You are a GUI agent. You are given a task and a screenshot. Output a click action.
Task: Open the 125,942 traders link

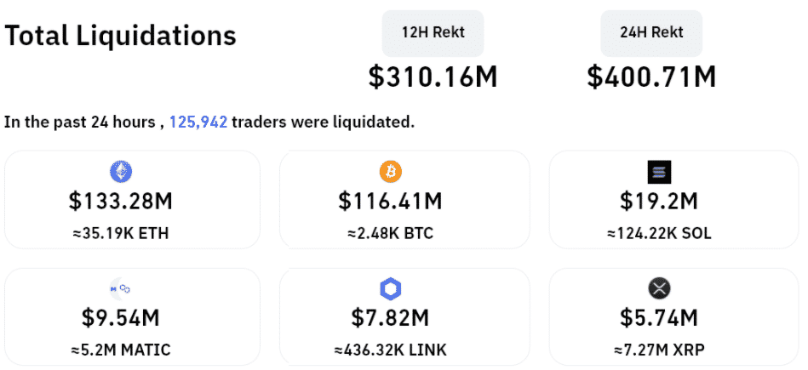(x=198, y=122)
